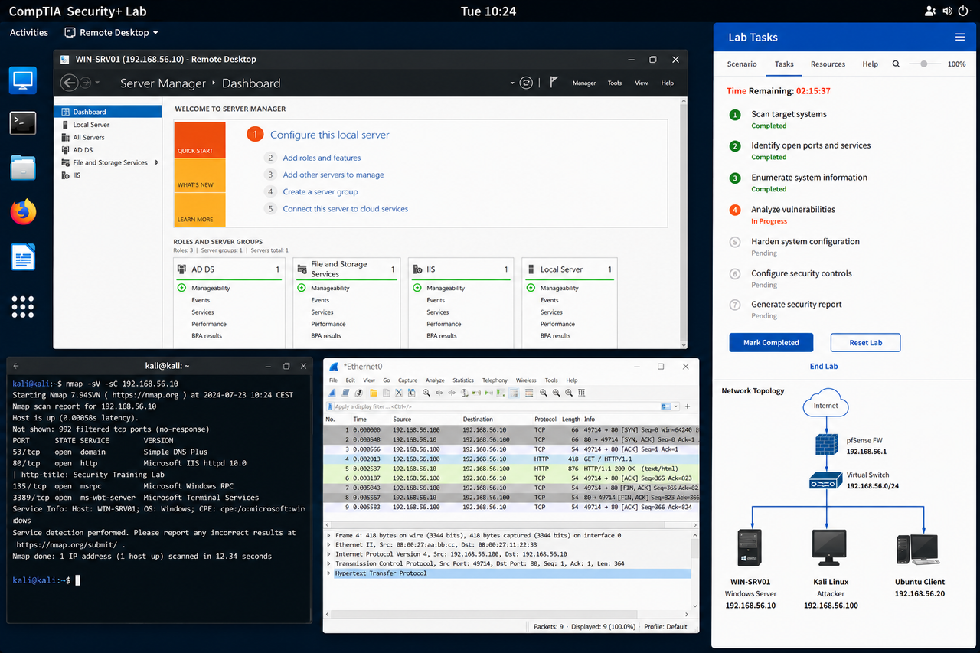Open a capture file via Wireshark folder icon
980x653 pixels.
(x=374, y=393)
